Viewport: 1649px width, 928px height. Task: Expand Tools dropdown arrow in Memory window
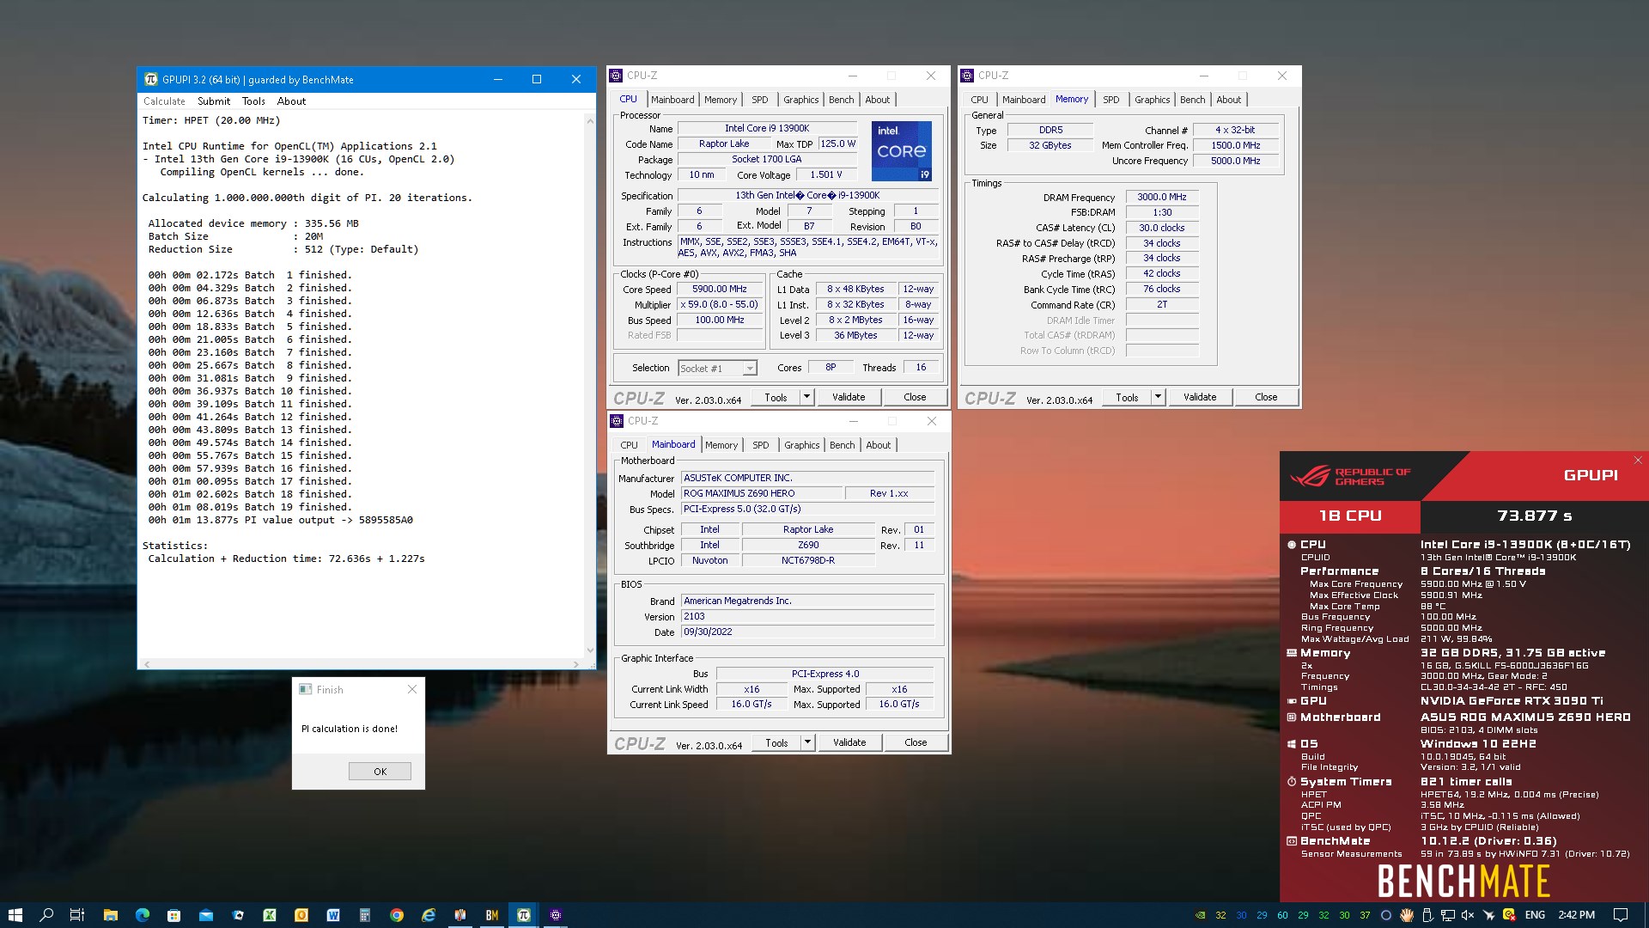[x=1158, y=397]
